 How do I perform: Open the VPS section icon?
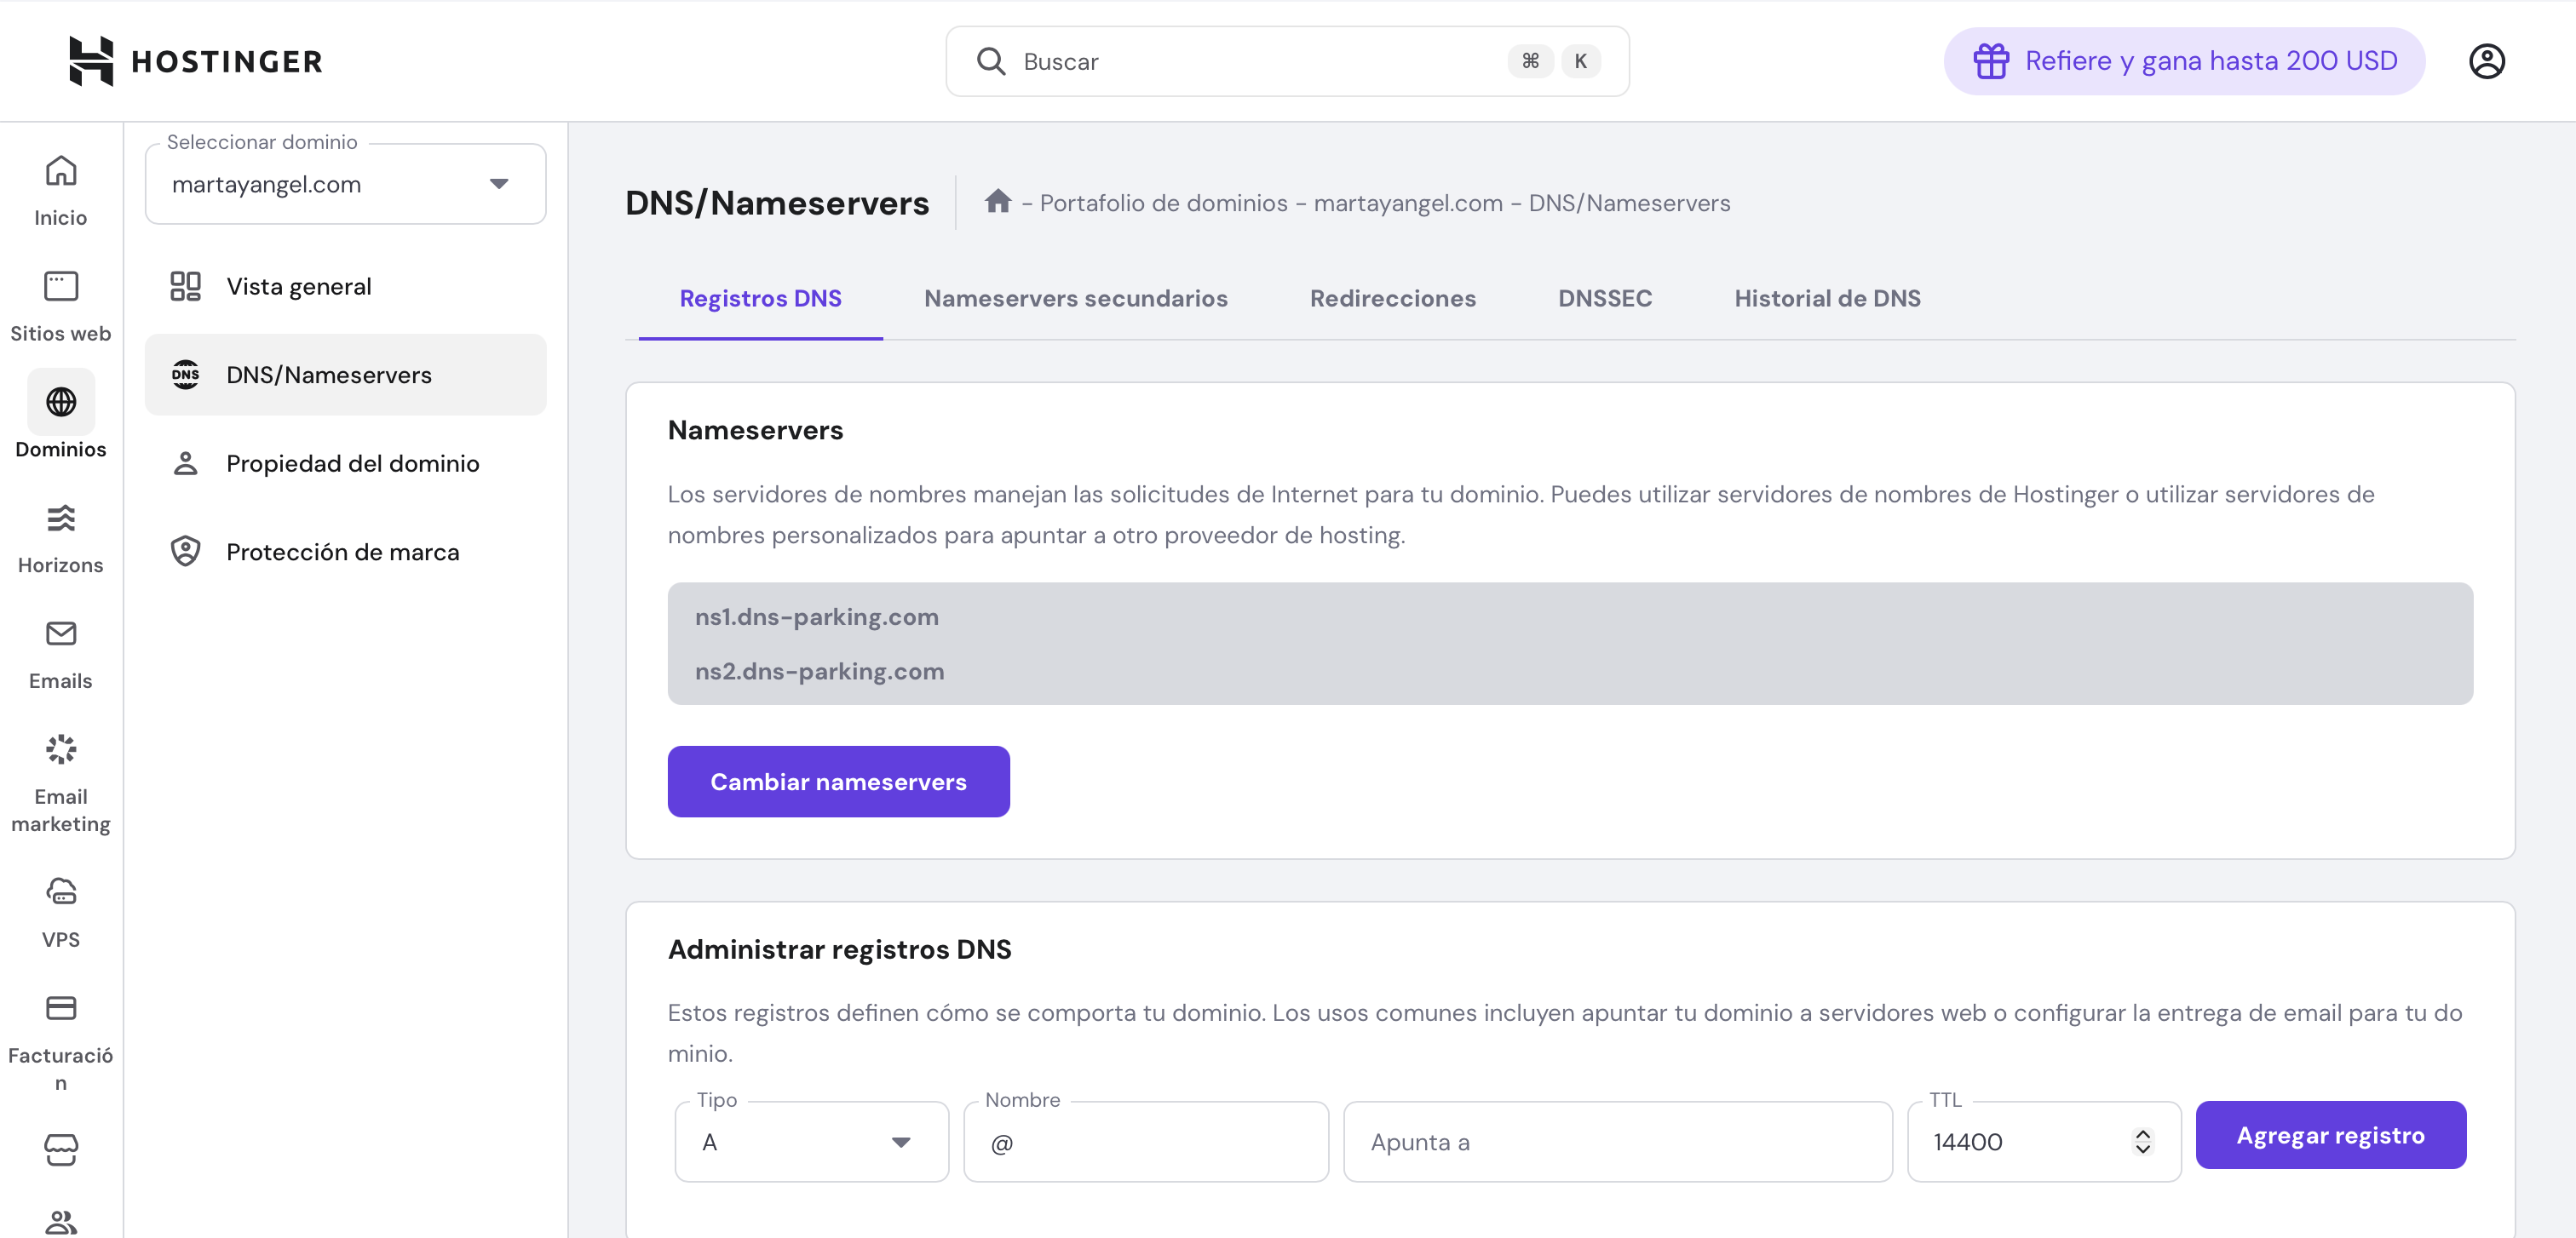tap(60, 891)
